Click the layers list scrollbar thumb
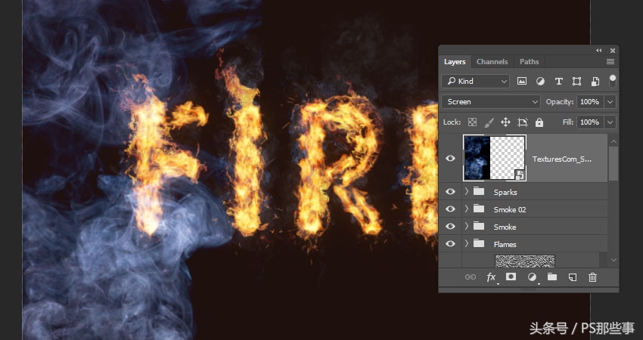Viewport: 643px width, 340px height. click(x=613, y=163)
